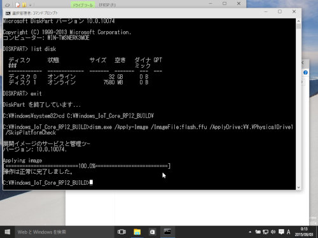Click the battery power tray icon
Screen dimensions: 318x238
pyautogui.click(x=258, y=232)
